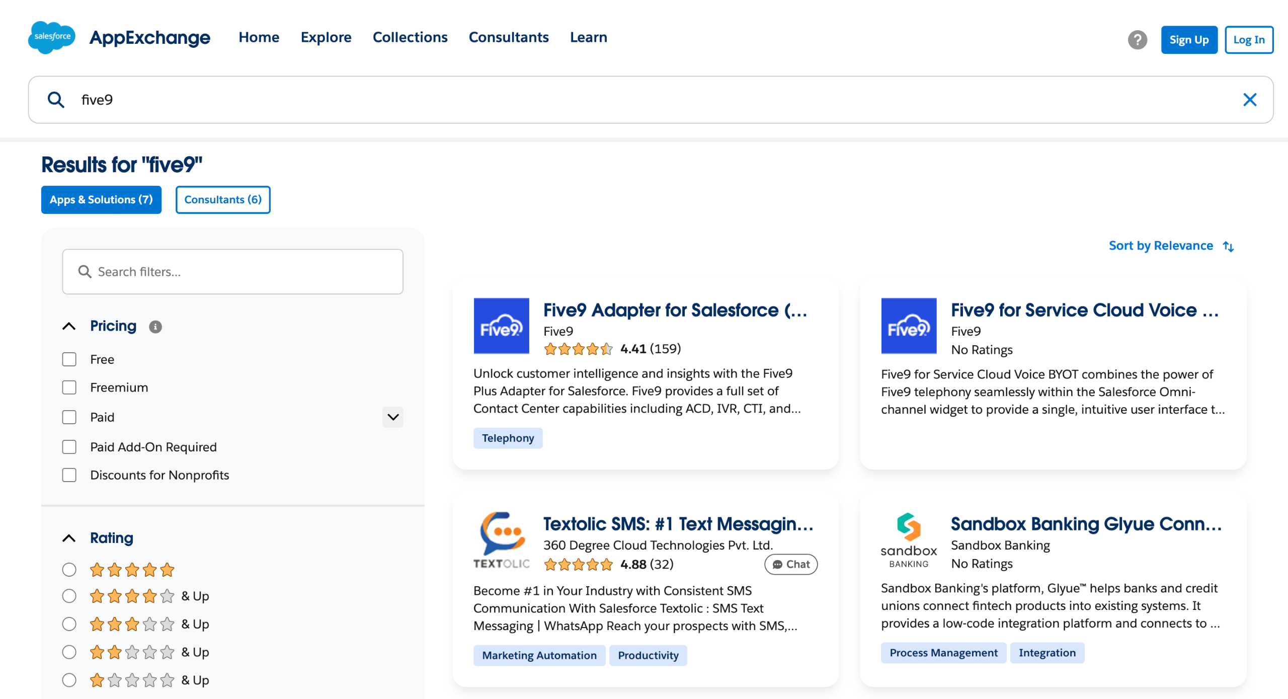
Task: Open the Collections menu item
Action: [410, 37]
